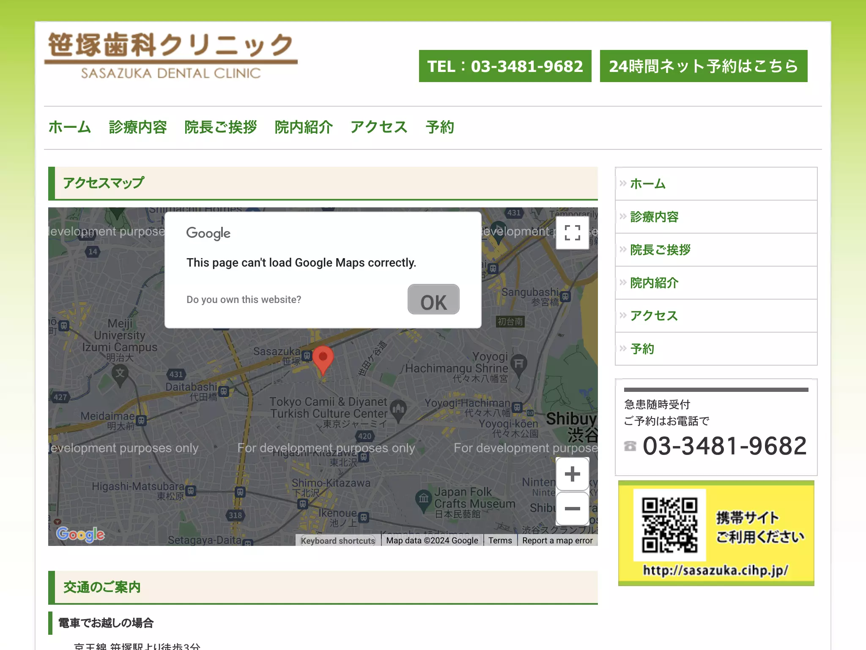This screenshot has height=650, width=866.
Task: Click Meidaimae station icon on map
Action: click(x=141, y=421)
